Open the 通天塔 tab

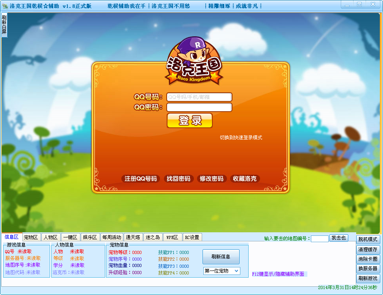(133, 237)
